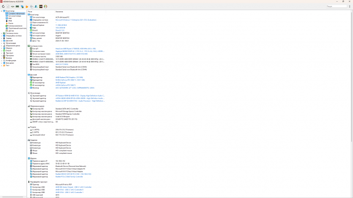Image resolution: width=353 pixels, height=198 pixels.
Task: Expand the Операційна система tree node
Action: point(1,36)
